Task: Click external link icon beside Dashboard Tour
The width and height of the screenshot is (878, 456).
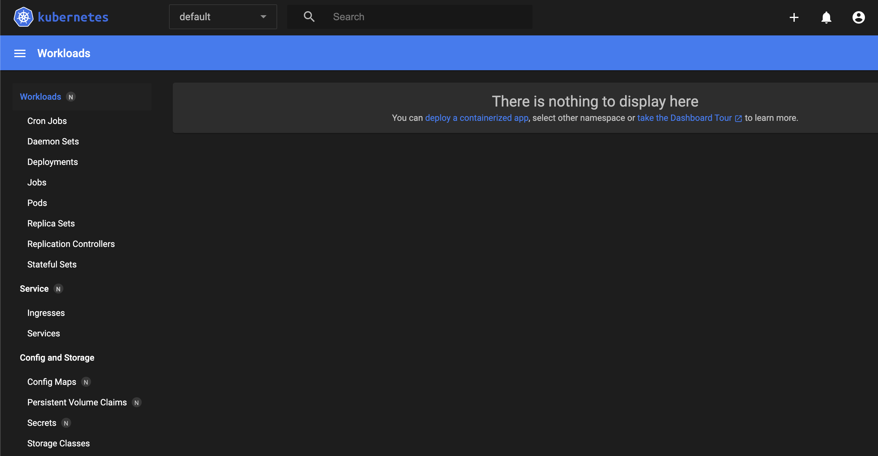Action: click(738, 119)
